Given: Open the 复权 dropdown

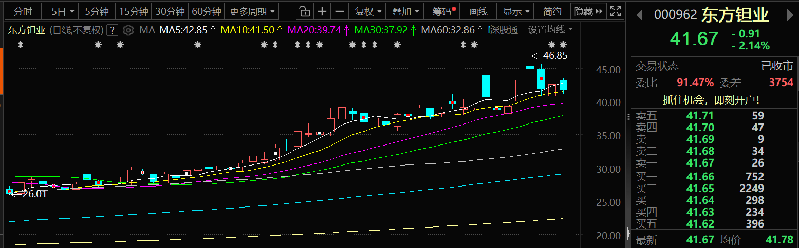Looking at the screenshot, I should [368, 11].
